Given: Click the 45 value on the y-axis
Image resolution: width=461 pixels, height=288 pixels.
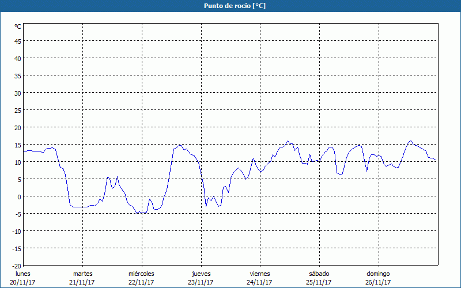Looking at the screenshot, I should (x=17, y=41).
